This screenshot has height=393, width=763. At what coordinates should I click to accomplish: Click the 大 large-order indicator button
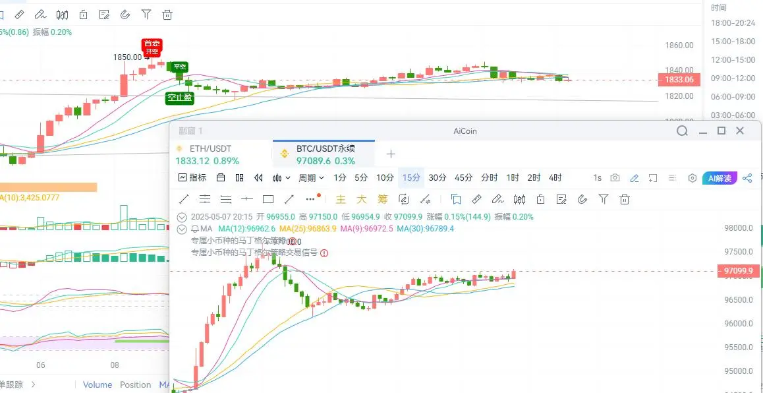(x=362, y=198)
